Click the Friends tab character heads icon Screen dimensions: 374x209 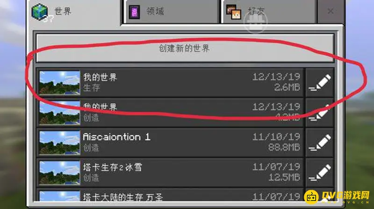(234, 12)
